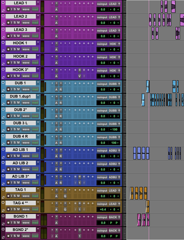Record-enable the HOOK 2 track
The width and height of the screenshot is (184, 240).
tap(8, 63)
